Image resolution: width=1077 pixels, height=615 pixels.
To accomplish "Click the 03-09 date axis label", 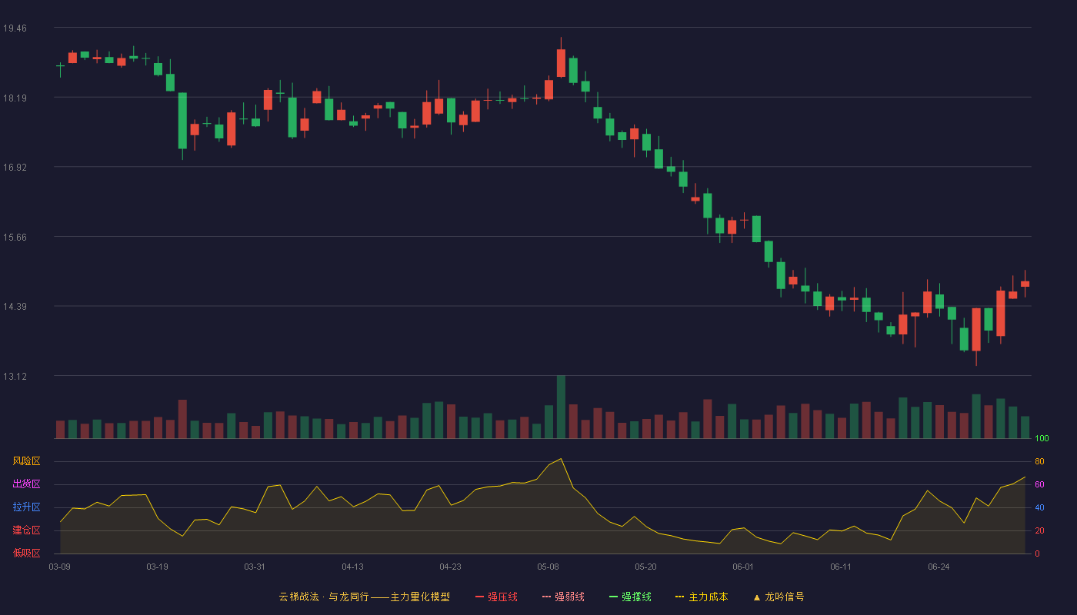I will click(60, 567).
